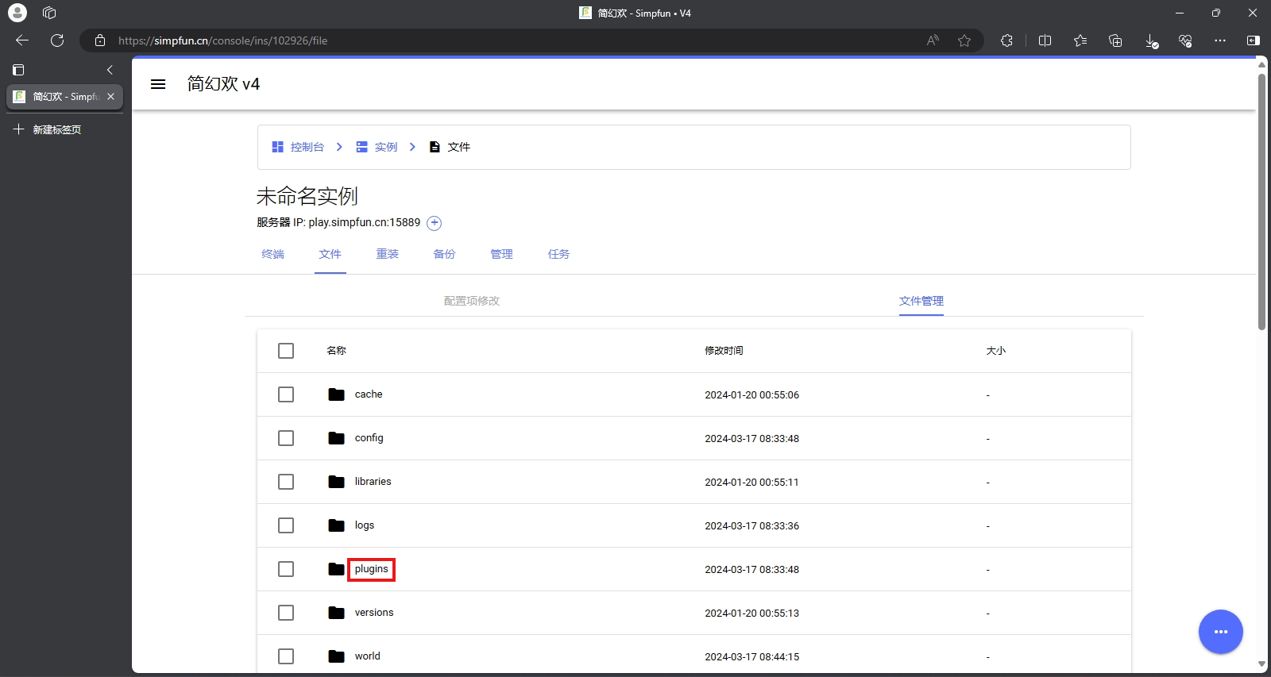Switch to the 管理 tab
Screen dimensions: 1271x677
click(x=502, y=254)
